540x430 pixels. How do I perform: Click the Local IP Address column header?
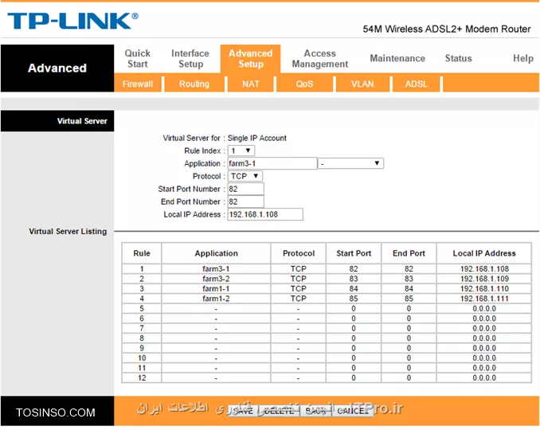(484, 253)
